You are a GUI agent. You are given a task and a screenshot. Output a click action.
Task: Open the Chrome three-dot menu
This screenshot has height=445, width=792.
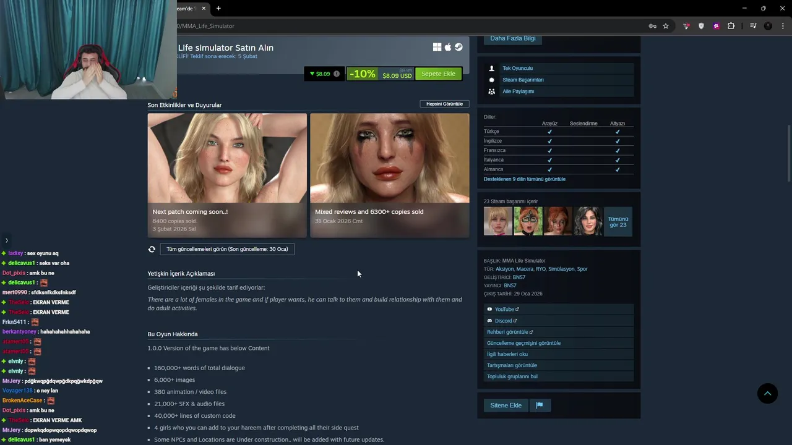783,26
